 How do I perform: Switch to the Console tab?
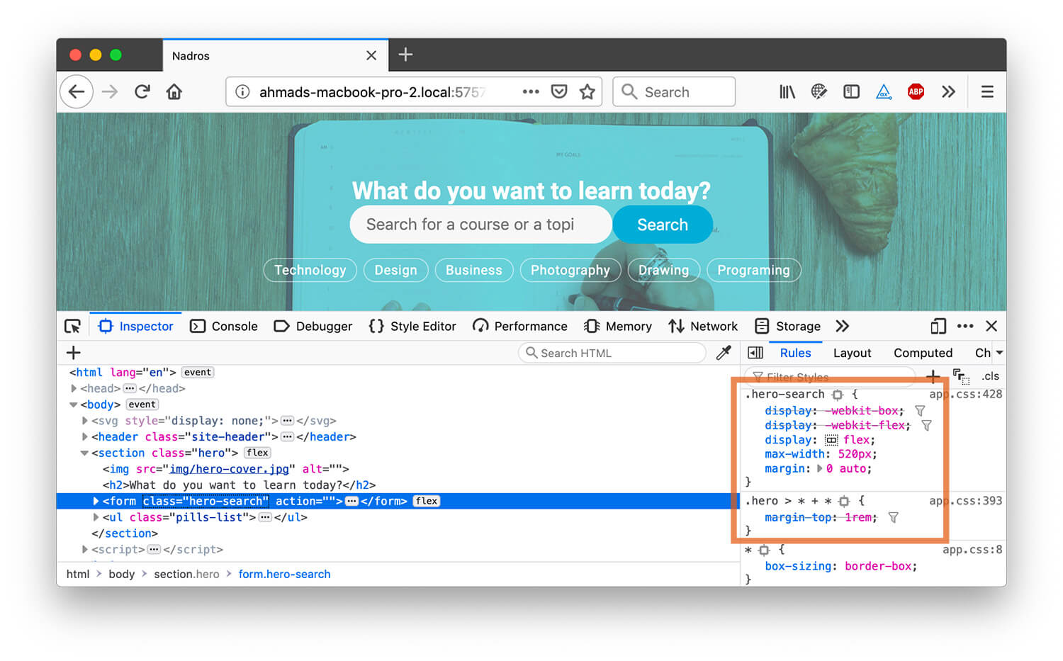[224, 326]
